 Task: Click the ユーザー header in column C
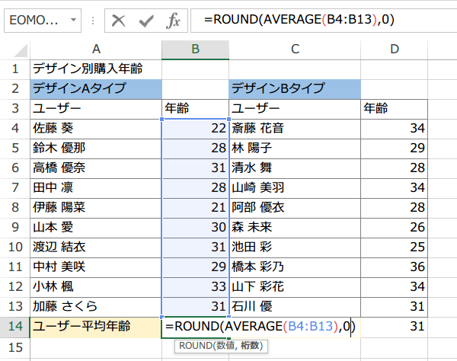point(295,109)
